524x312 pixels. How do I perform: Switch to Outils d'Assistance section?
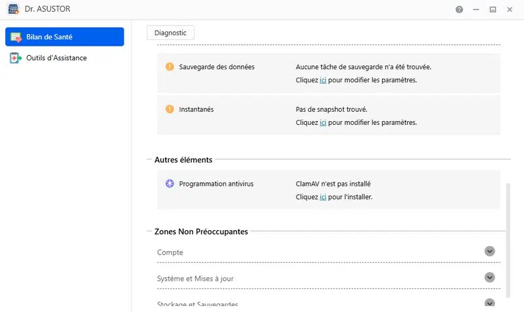click(56, 58)
